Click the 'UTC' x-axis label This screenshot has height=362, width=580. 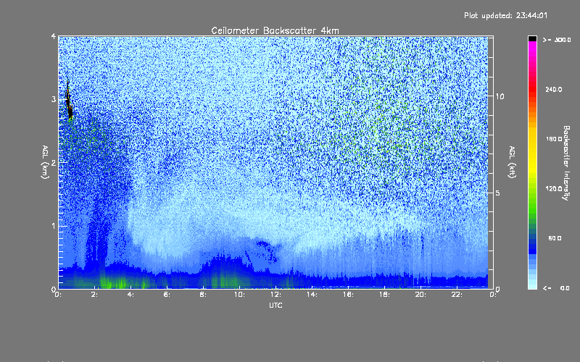275,306
